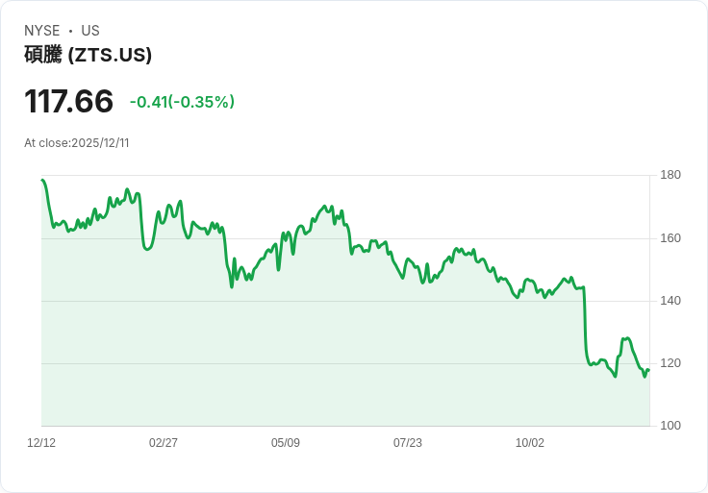Click the US market label

[x=90, y=31]
